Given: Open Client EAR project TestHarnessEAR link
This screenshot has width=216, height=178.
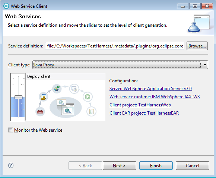Looking at the screenshot, I should point(144,113).
